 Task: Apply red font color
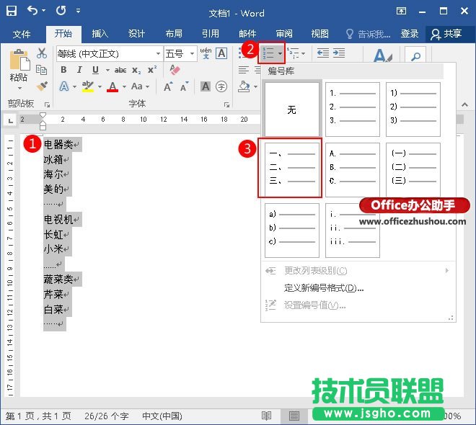tap(113, 86)
